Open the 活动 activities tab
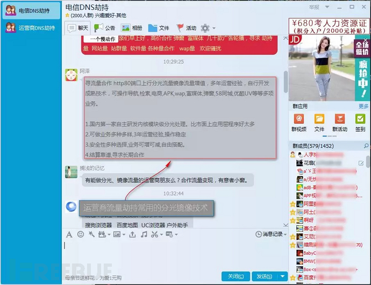The image size is (371, 285). pos(186,28)
